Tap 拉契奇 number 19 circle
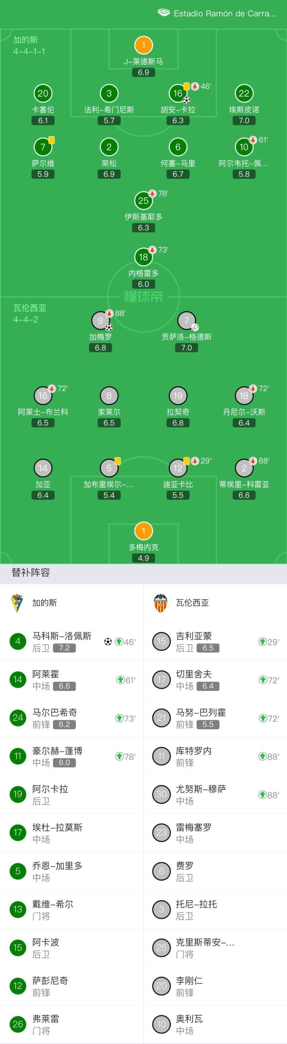 point(178,396)
